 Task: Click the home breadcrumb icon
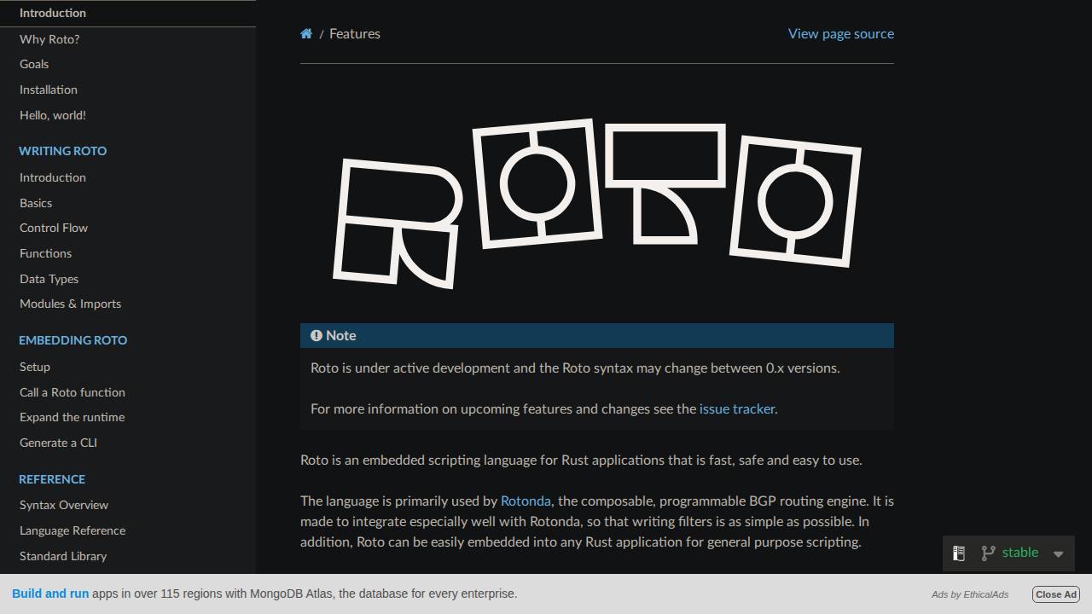(306, 34)
